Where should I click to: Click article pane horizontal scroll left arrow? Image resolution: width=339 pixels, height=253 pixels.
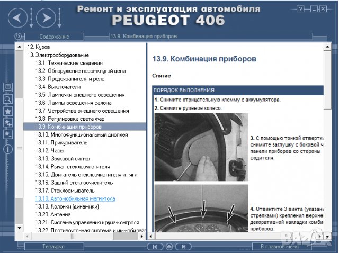click(x=151, y=237)
